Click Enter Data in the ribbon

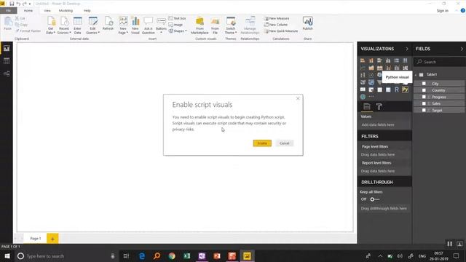tap(78, 25)
